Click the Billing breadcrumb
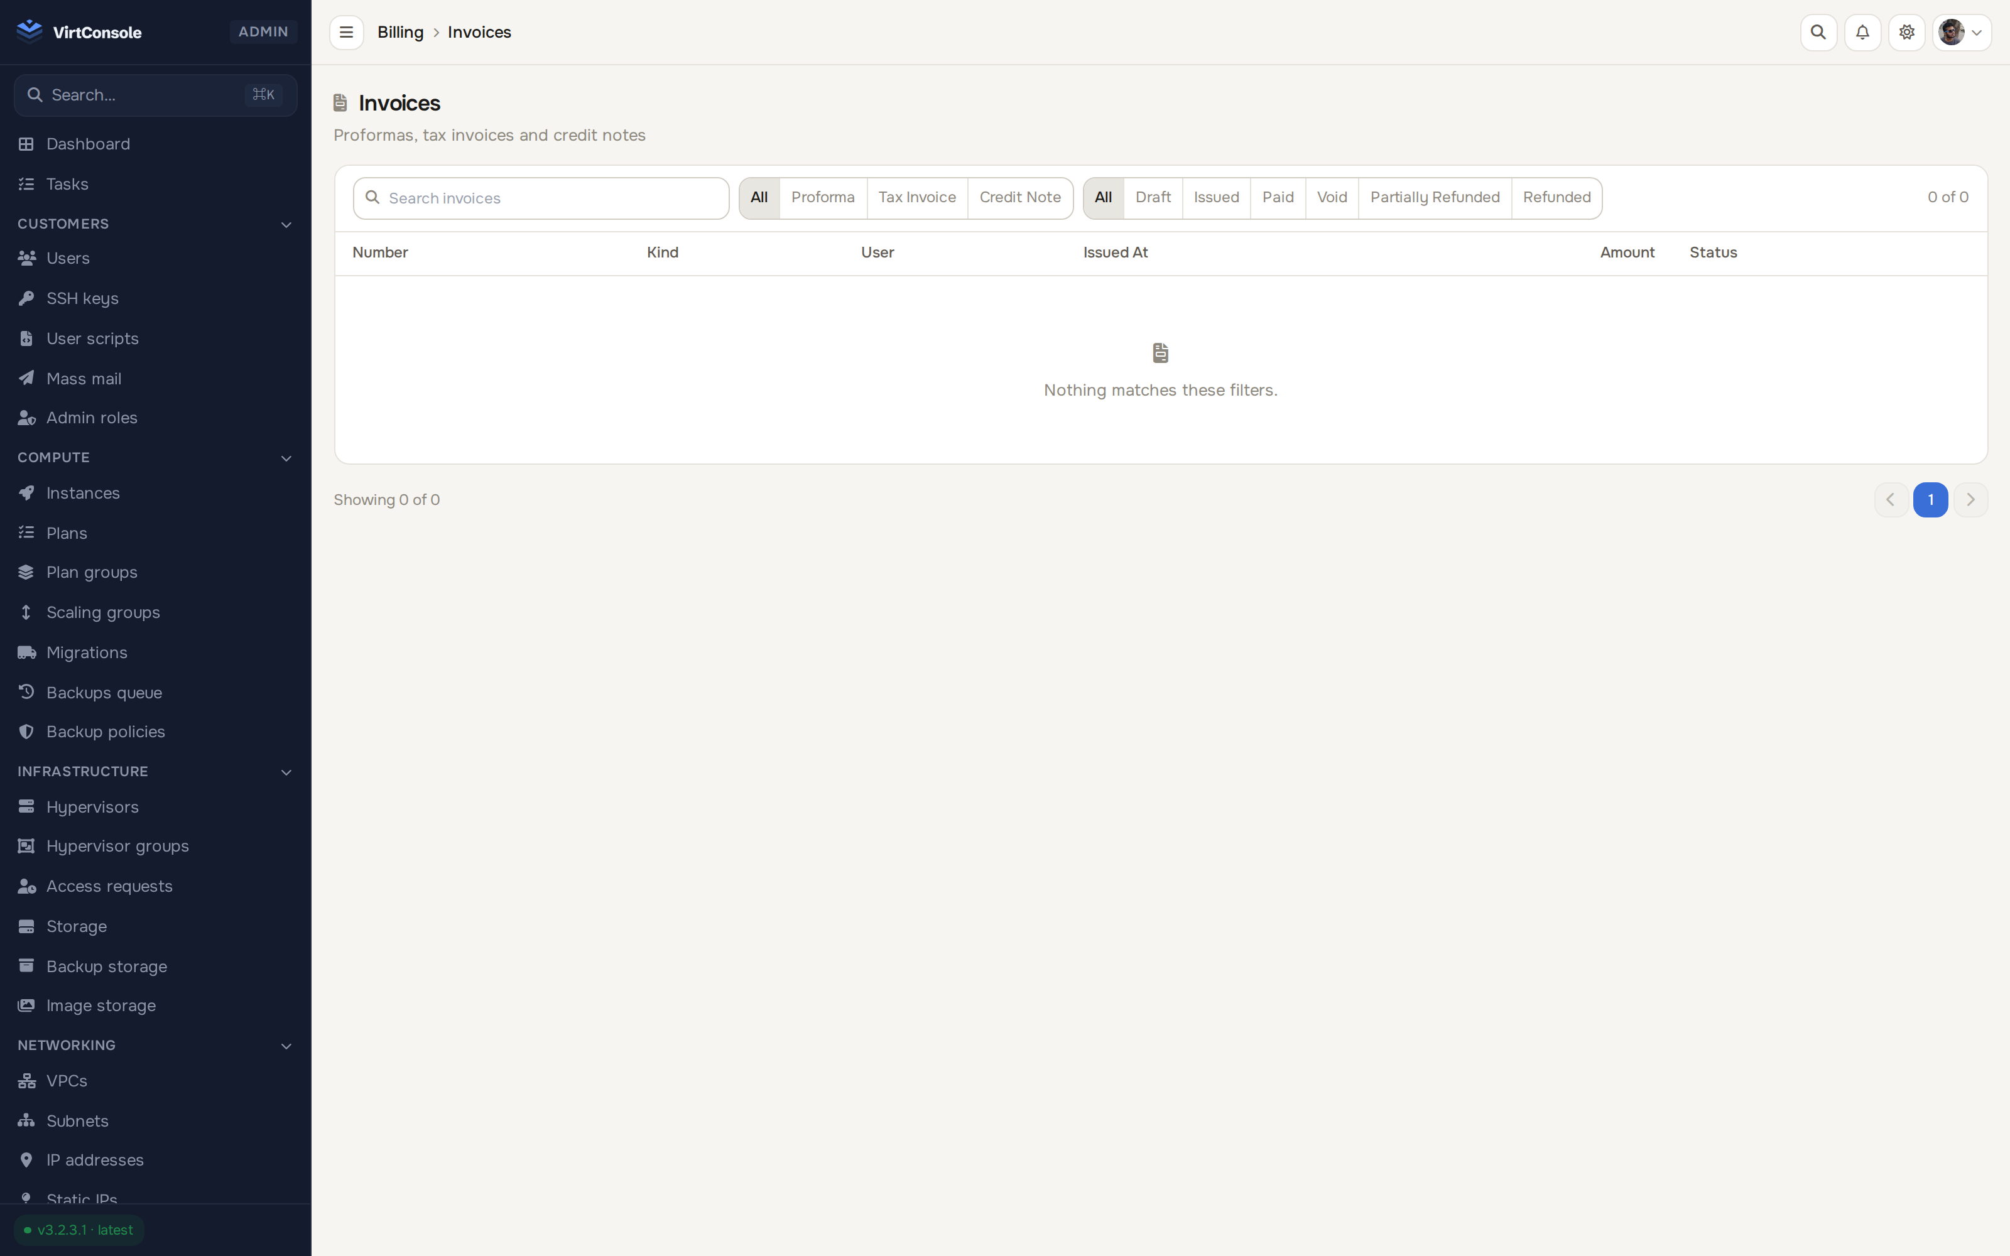The image size is (2010, 1256). click(400, 33)
